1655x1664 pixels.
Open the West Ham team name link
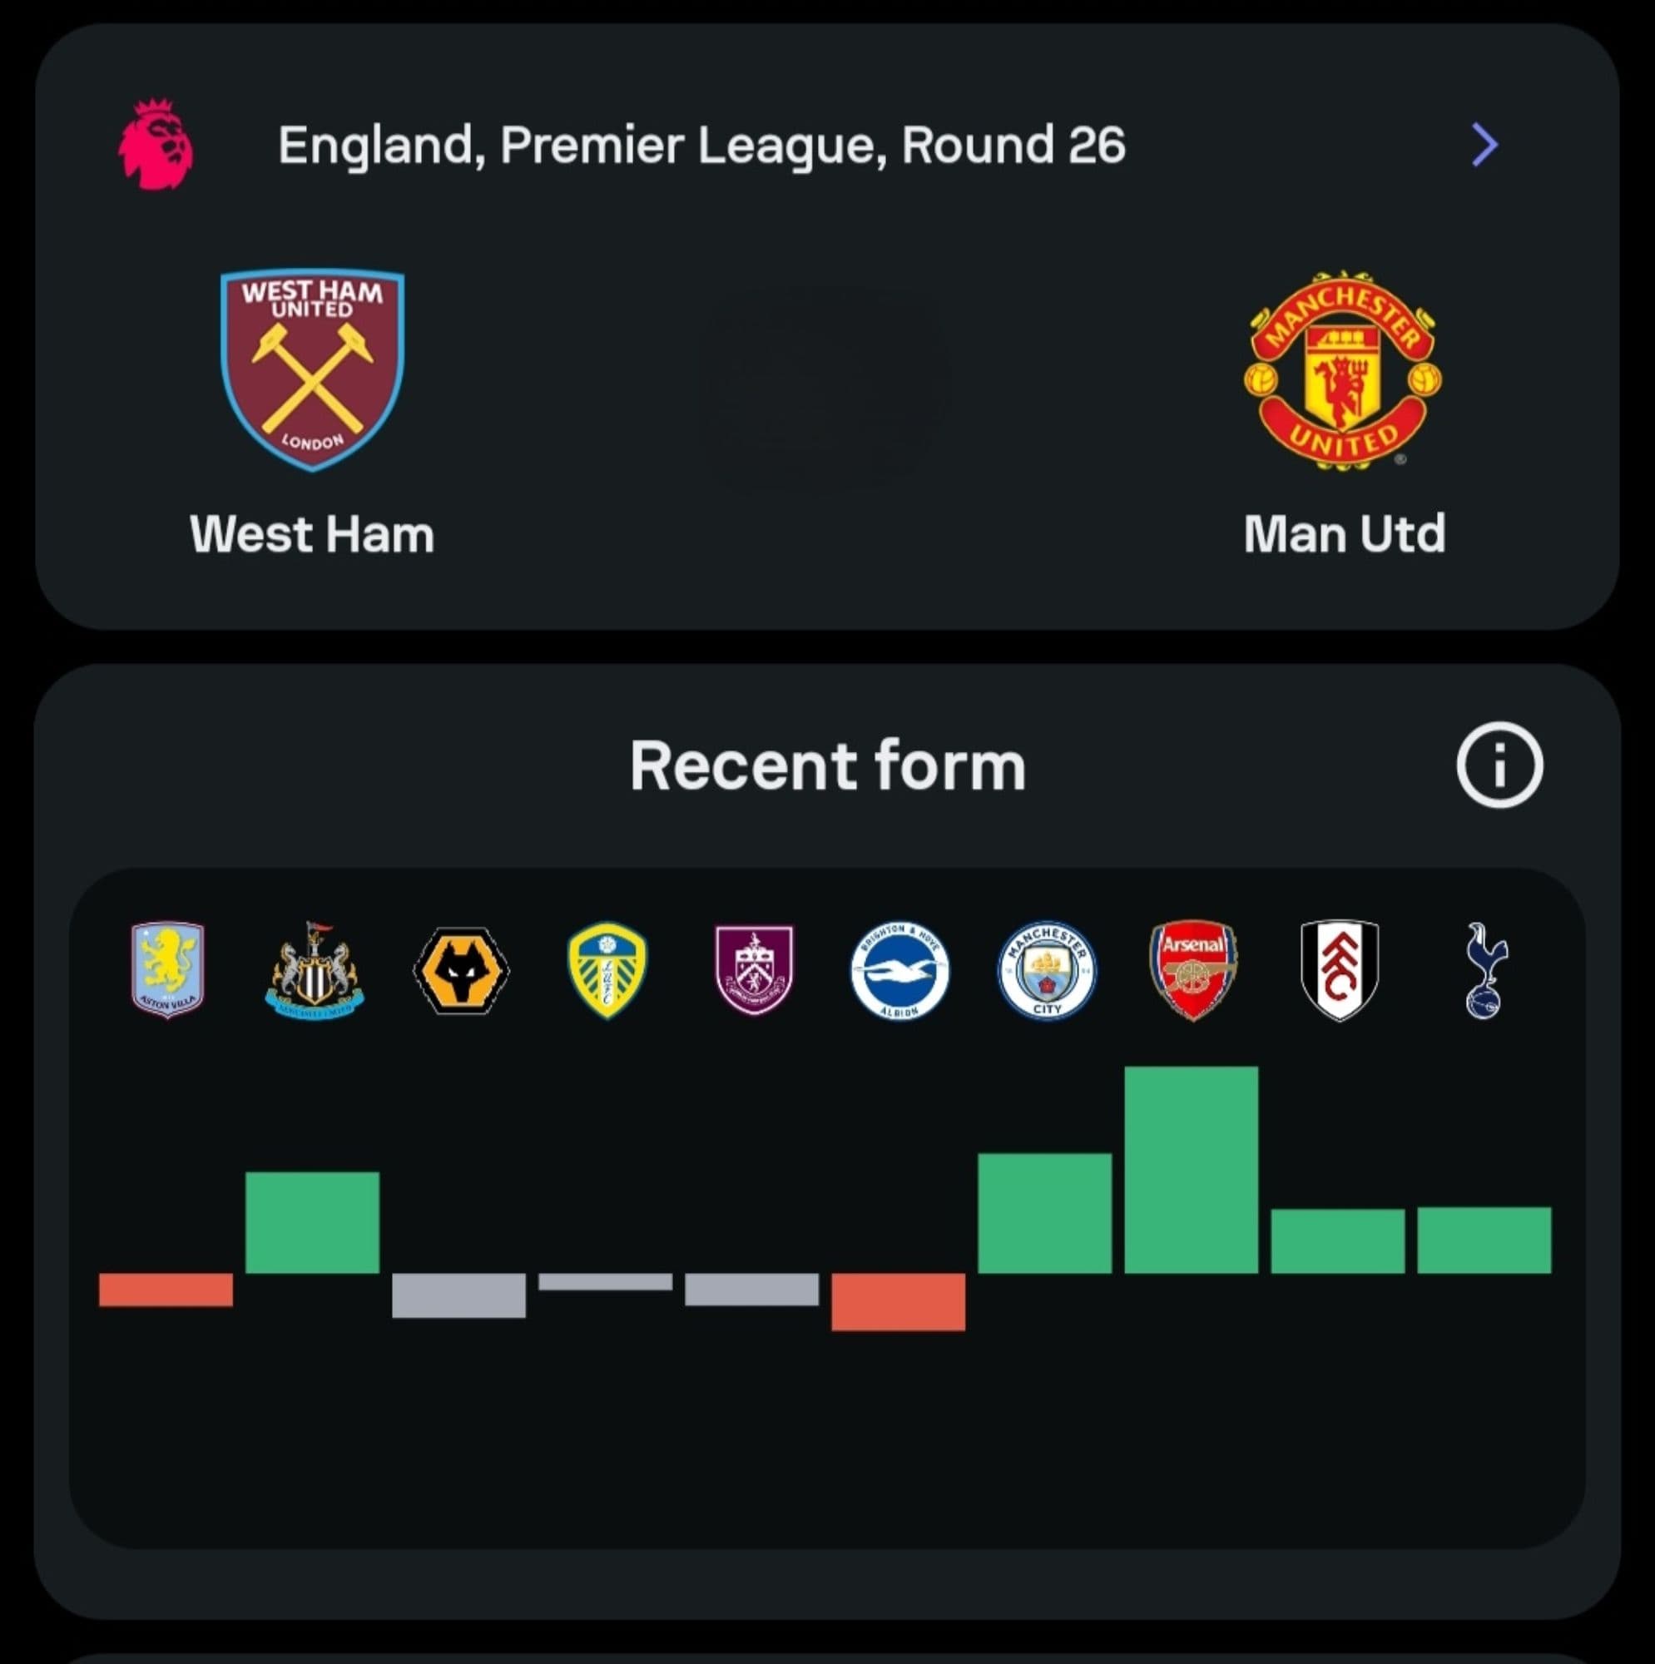pos(312,534)
